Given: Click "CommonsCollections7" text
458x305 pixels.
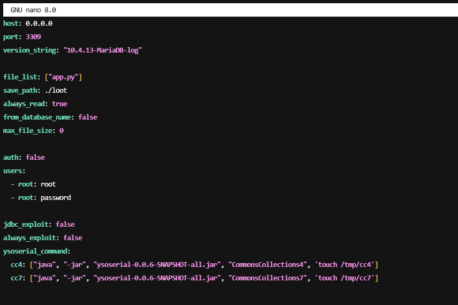Looking at the screenshot, I should pos(268,278).
